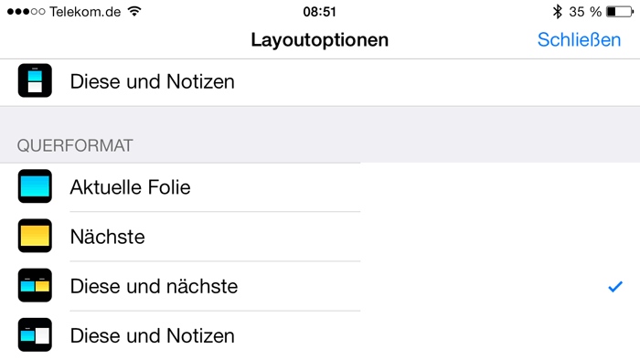
Task: Select the 'Nächste' layout option
Action: coord(320,237)
